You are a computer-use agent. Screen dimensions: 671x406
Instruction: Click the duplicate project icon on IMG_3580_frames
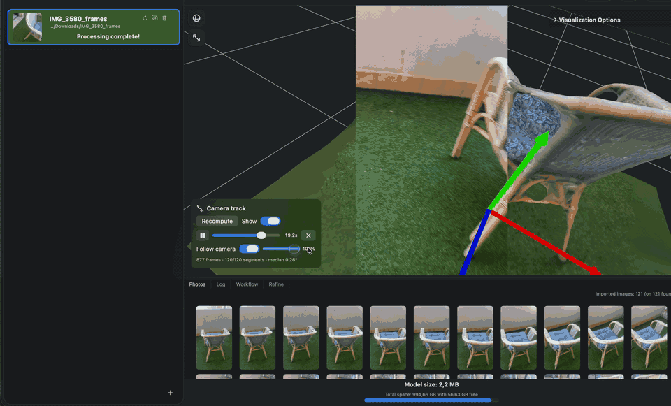tap(154, 18)
